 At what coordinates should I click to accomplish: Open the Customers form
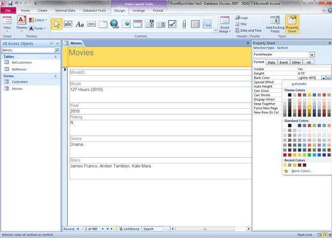[20, 82]
